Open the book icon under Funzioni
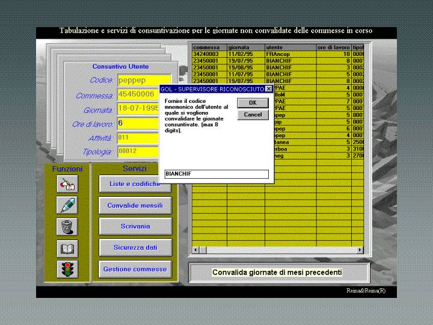Image resolution: width=433 pixels, height=325 pixels. coord(67,248)
